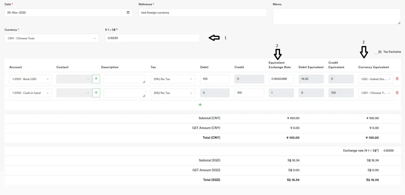
Task: Click Equivalent Exchange Rate field showing 0.14060488
Action: pos(281,79)
